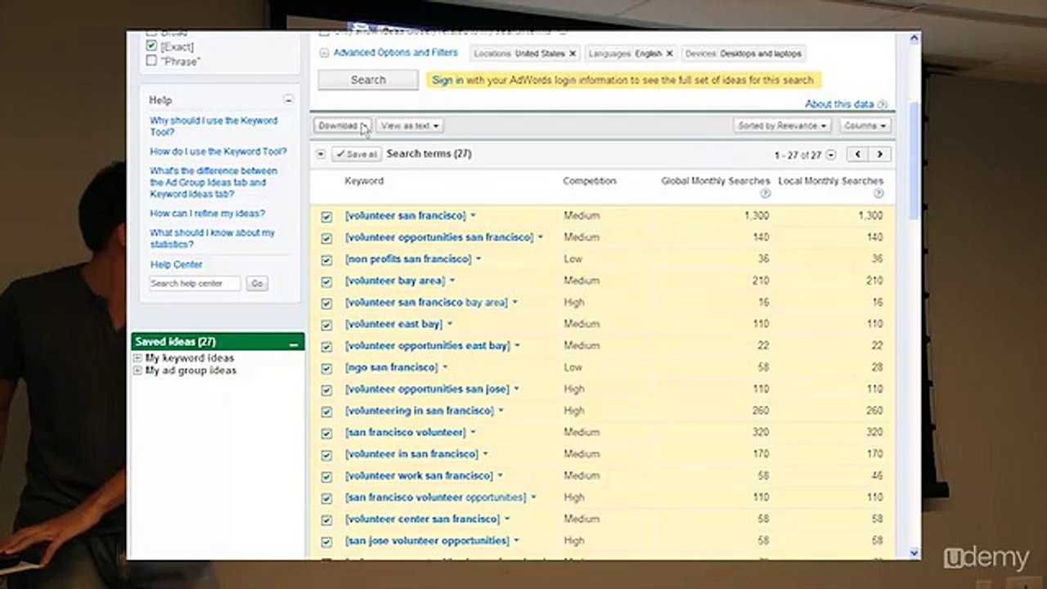Click the Competition column header
This screenshot has height=589, width=1047.
(589, 181)
